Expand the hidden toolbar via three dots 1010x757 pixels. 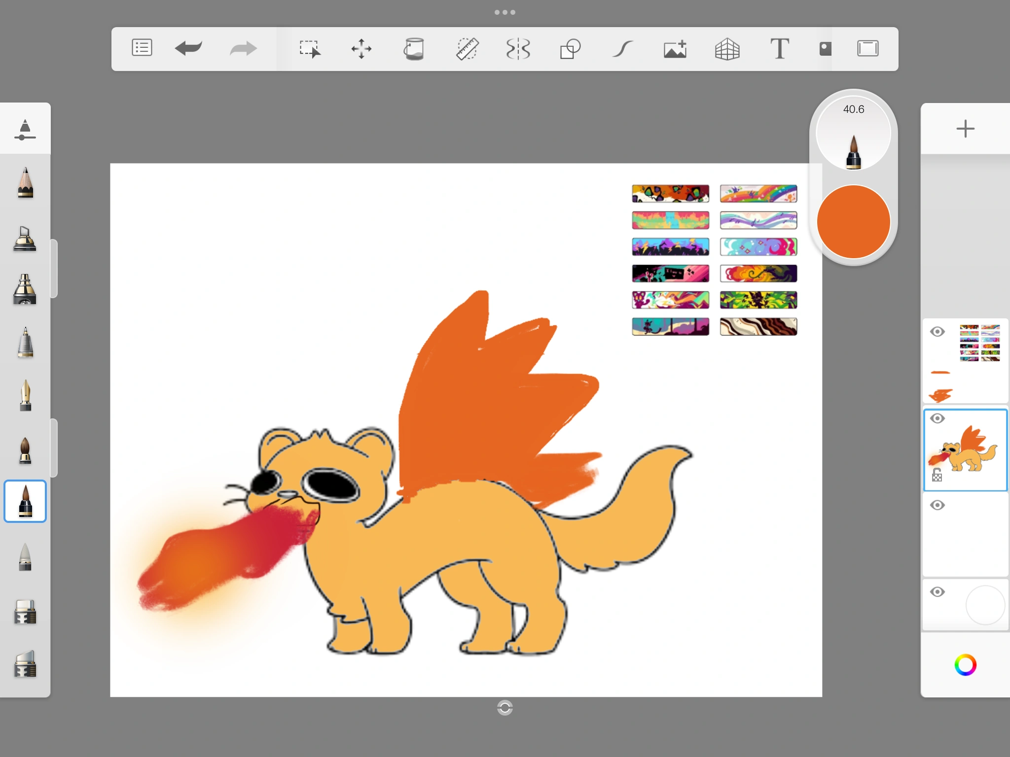tap(505, 12)
